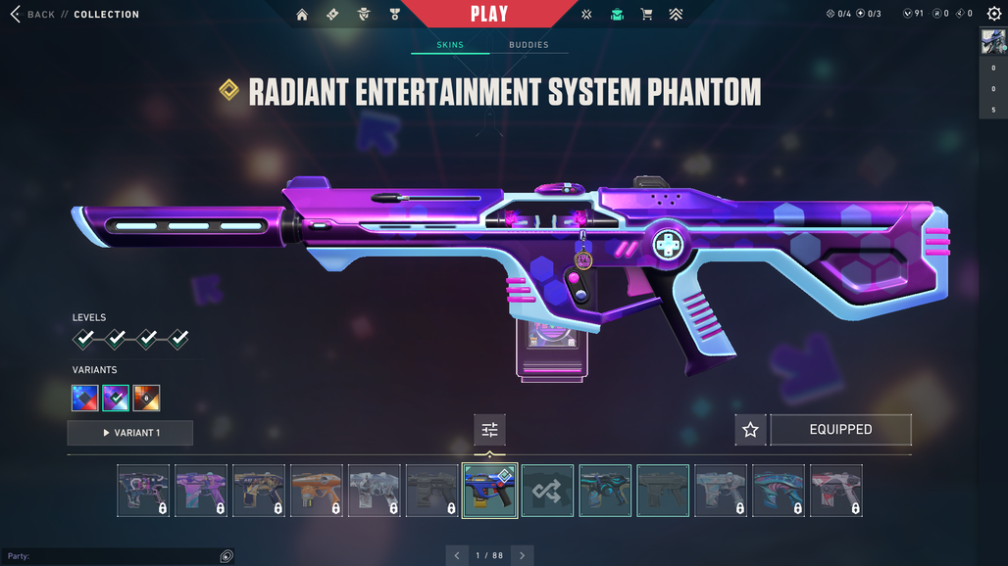Go to previous skins page arrow

tap(456, 556)
